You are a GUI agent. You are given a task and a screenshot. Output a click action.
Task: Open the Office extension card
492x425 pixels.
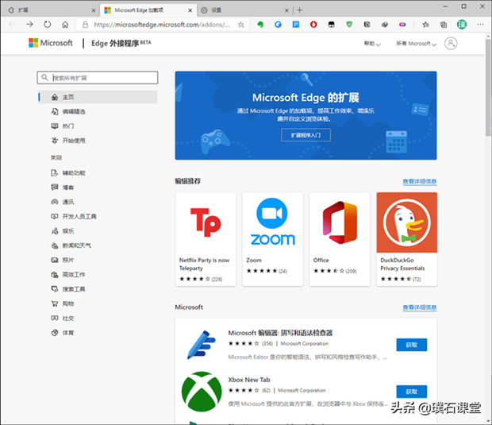pos(340,239)
